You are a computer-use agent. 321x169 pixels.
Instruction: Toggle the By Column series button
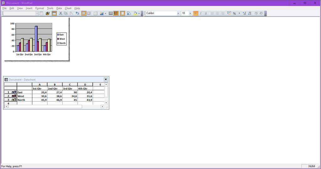[89, 13]
